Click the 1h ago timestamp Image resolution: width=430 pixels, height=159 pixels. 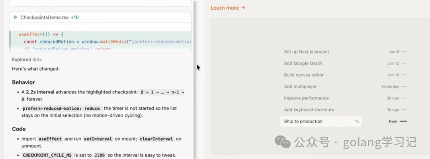pos(393,110)
